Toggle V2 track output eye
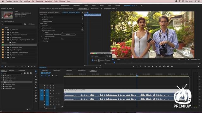 [53, 88]
